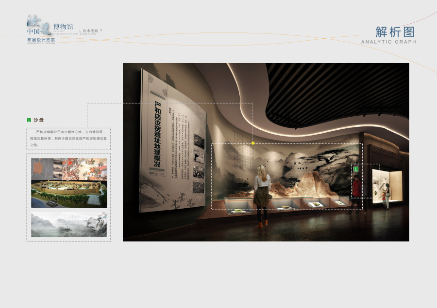Click the green number 1 badge beside 沙盘
The width and height of the screenshot is (437, 308).
point(29,120)
